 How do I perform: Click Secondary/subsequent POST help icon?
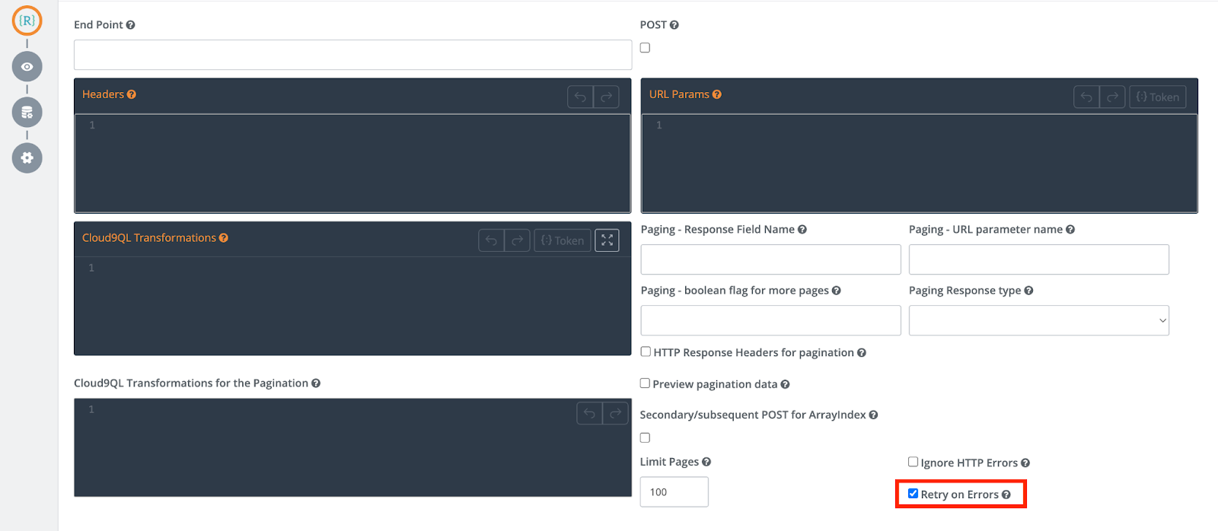pyautogui.click(x=874, y=415)
